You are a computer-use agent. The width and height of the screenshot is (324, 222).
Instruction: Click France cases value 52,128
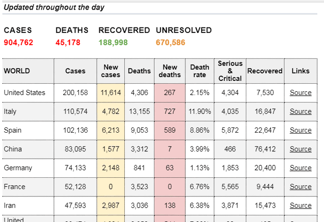point(75,187)
